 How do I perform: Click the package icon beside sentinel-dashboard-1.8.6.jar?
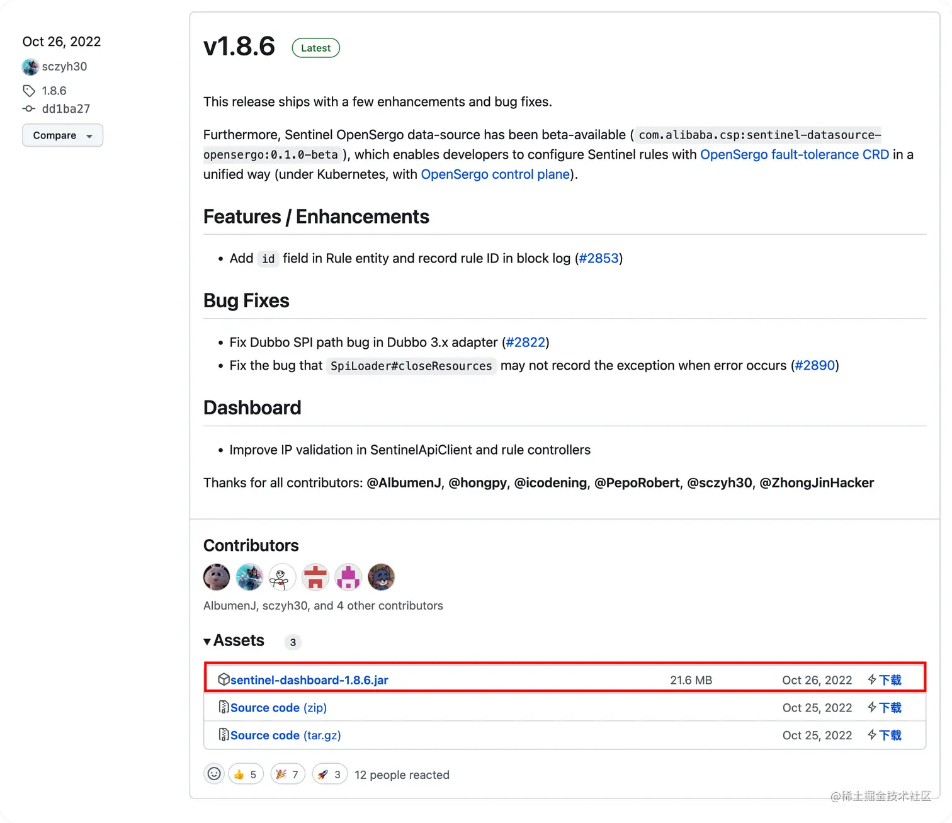pyautogui.click(x=224, y=679)
